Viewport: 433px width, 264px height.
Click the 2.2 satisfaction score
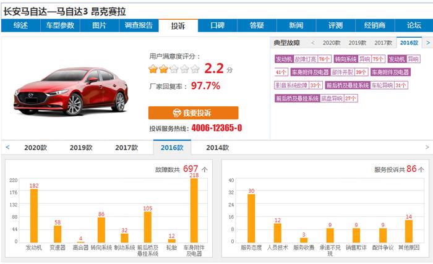tap(214, 68)
